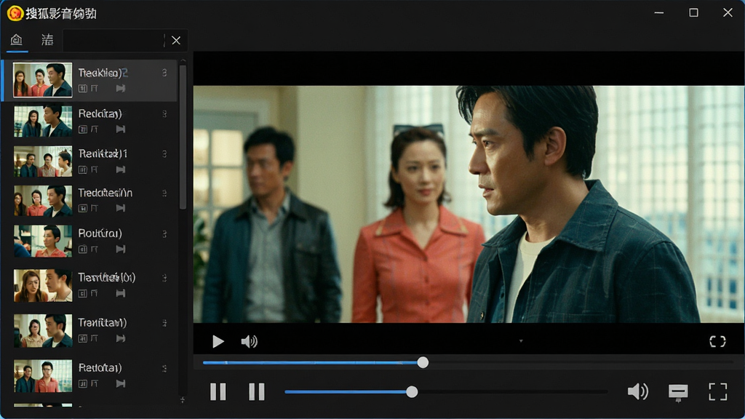Click the sidebar search input field

click(x=113, y=41)
